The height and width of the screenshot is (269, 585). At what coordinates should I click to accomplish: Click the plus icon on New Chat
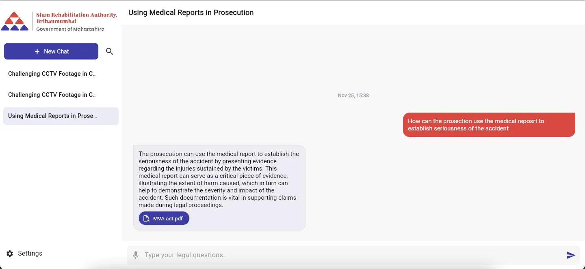click(37, 51)
